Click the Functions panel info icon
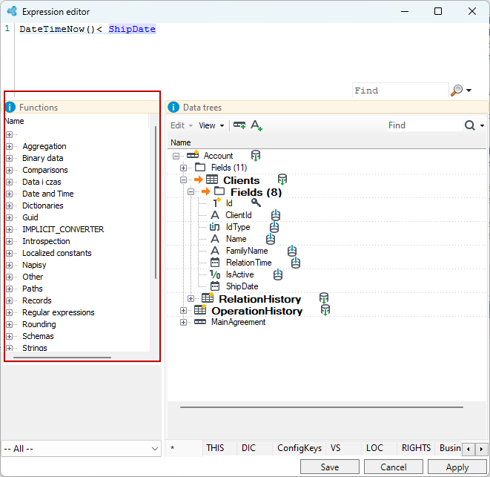The image size is (490, 477). coord(10,108)
